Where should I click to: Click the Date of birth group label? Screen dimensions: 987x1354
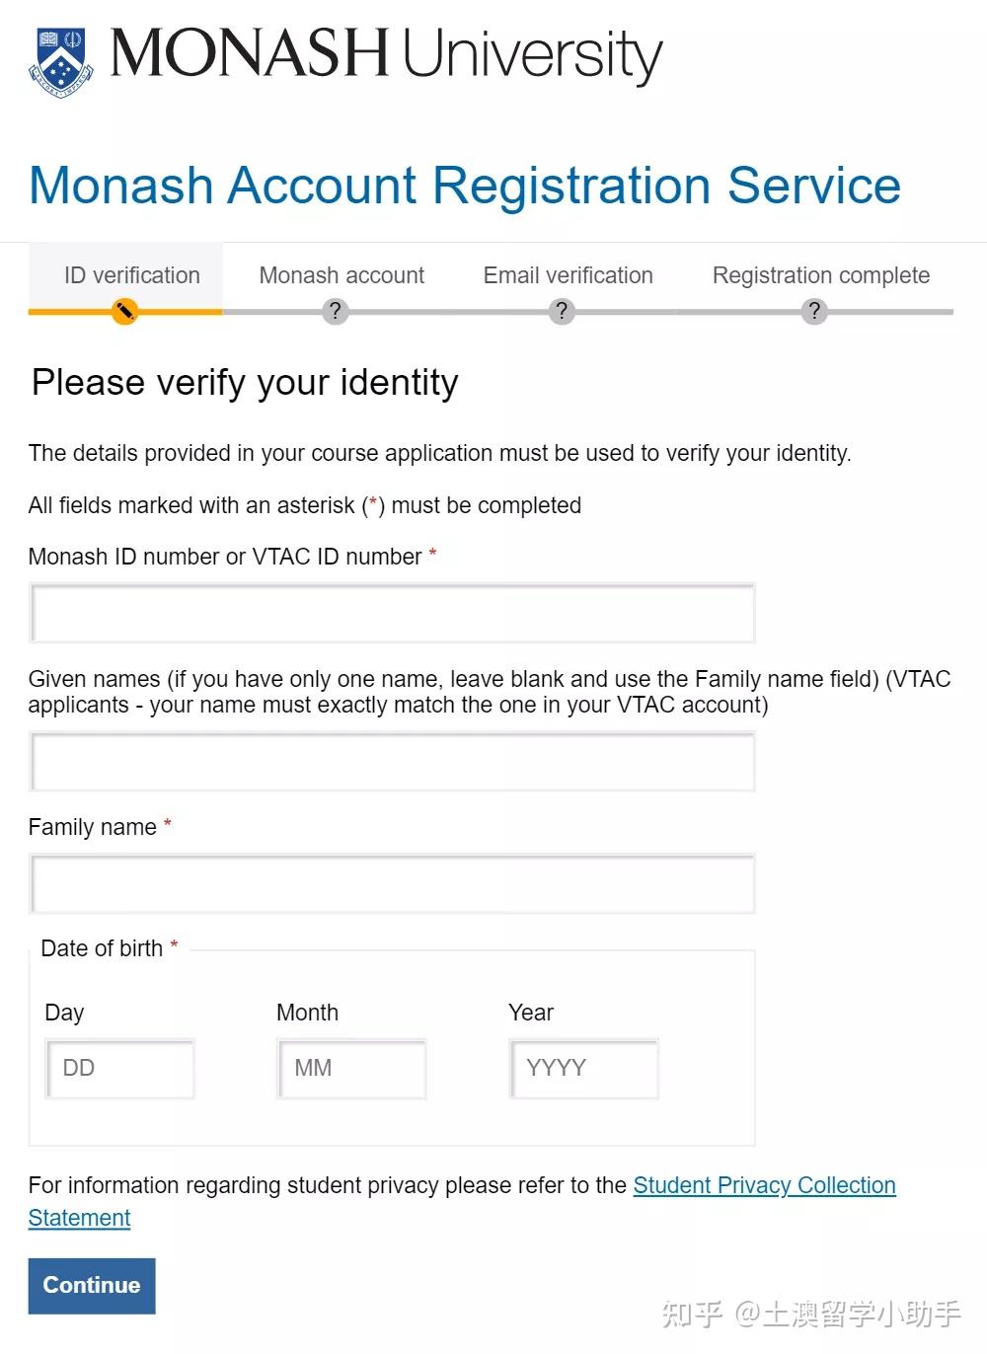[x=102, y=948]
